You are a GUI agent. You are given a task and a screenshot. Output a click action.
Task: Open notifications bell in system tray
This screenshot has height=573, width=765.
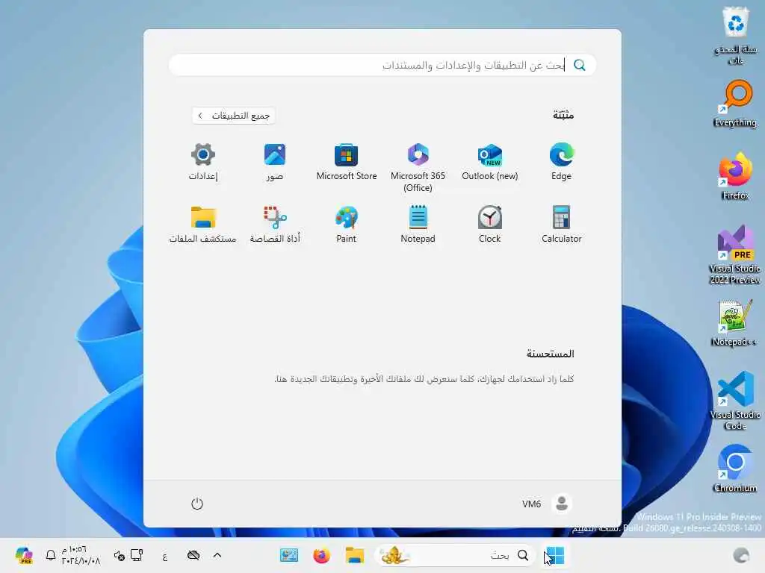point(50,555)
